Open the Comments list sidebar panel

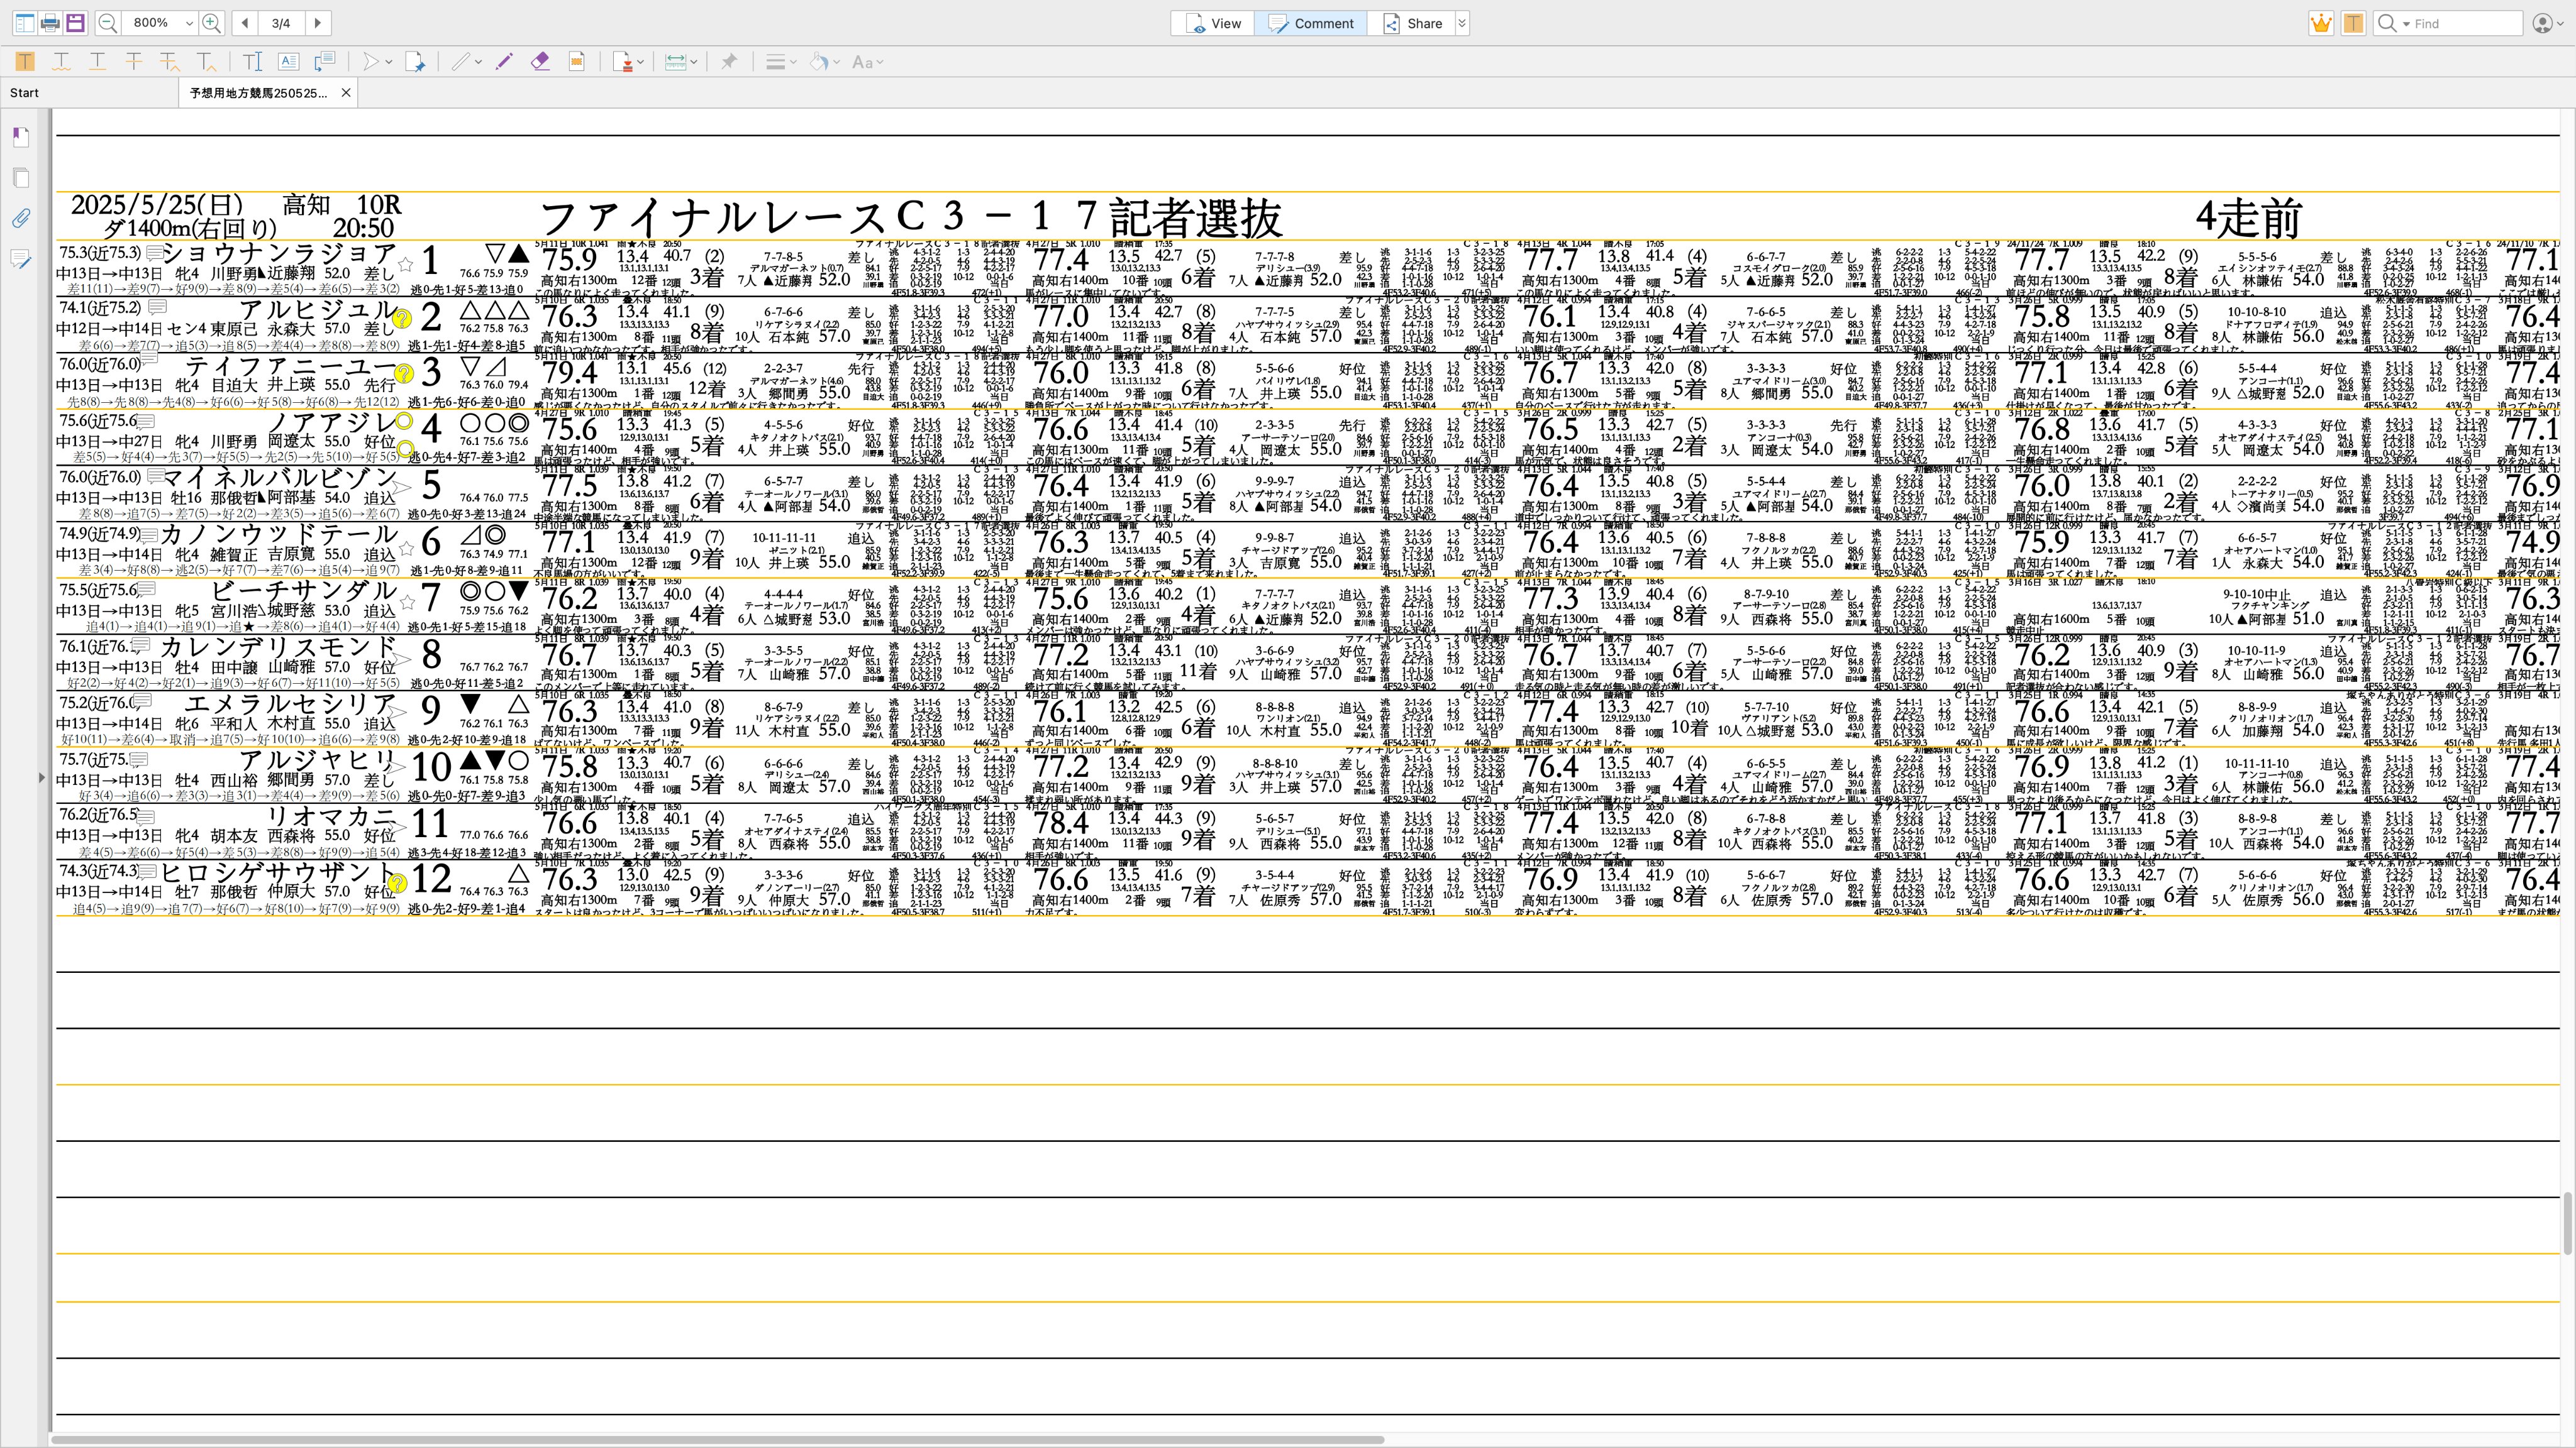[21, 259]
